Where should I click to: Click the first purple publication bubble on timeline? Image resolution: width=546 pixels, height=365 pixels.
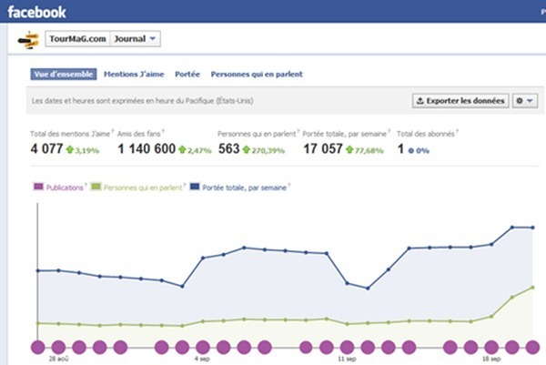point(38,347)
